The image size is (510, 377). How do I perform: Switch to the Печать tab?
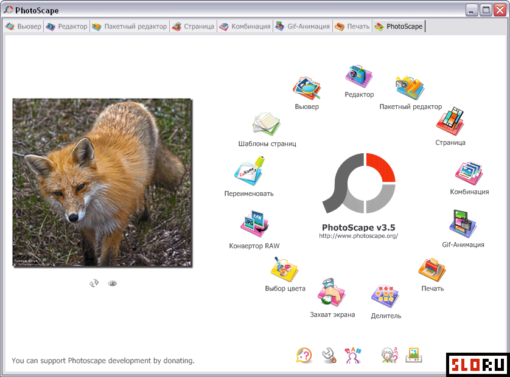[352, 27]
